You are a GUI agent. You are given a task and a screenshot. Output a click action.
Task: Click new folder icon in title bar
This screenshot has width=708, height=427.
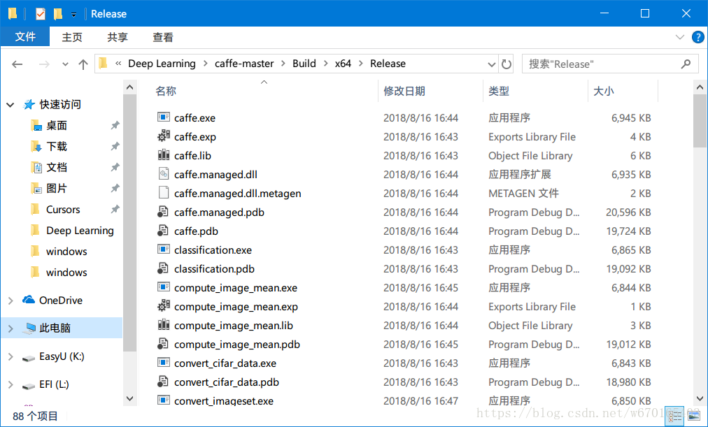(x=58, y=14)
